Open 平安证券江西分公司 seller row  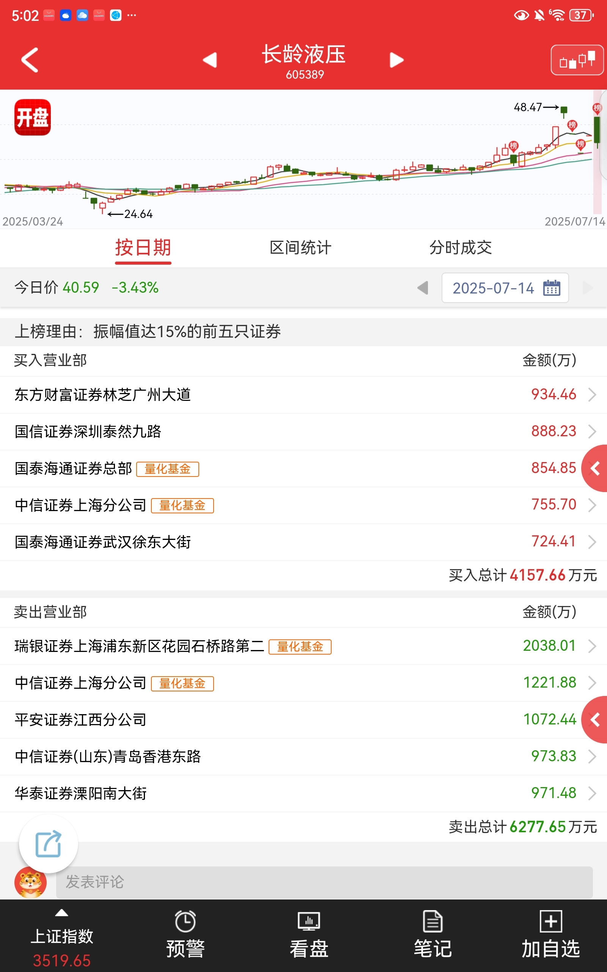point(303,720)
